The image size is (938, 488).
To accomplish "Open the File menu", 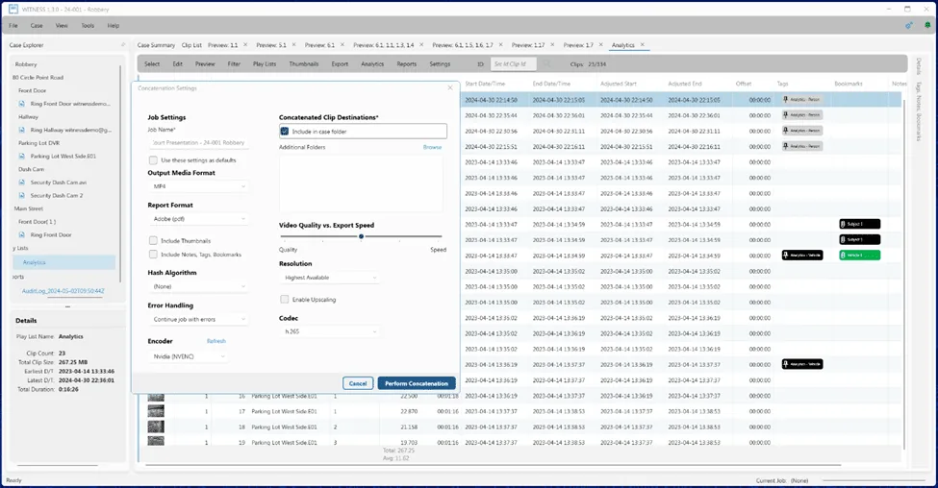I will tap(13, 26).
